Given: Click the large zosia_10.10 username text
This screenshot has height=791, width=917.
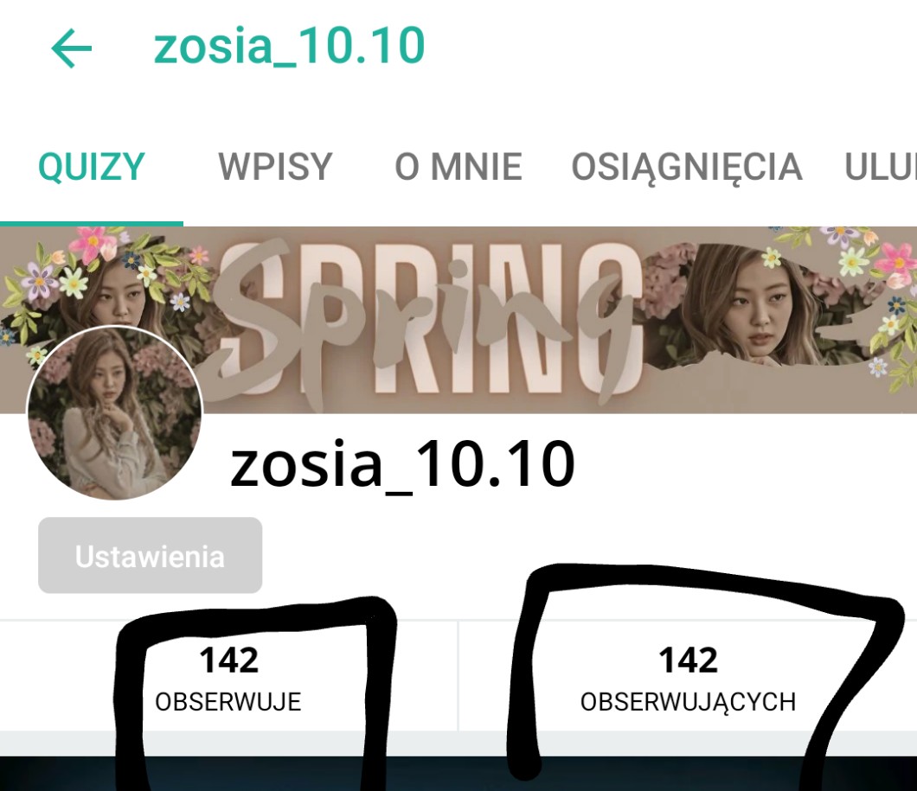Looking at the screenshot, I should pyautogui.click(x=402, y=466).
